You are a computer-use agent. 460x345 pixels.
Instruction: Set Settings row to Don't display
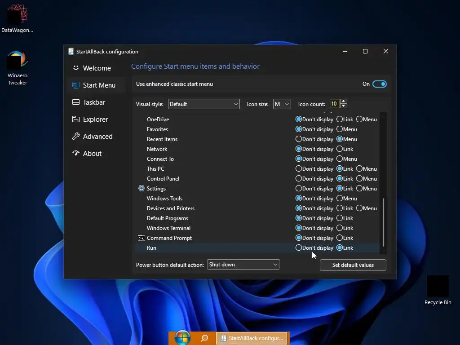click(x=314, y=188)
